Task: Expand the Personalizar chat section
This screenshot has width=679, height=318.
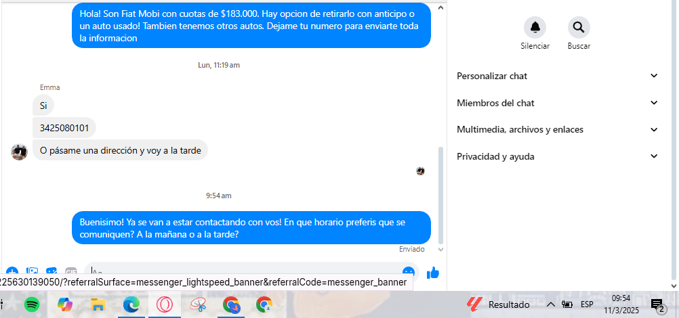Action: click(557, 76)
